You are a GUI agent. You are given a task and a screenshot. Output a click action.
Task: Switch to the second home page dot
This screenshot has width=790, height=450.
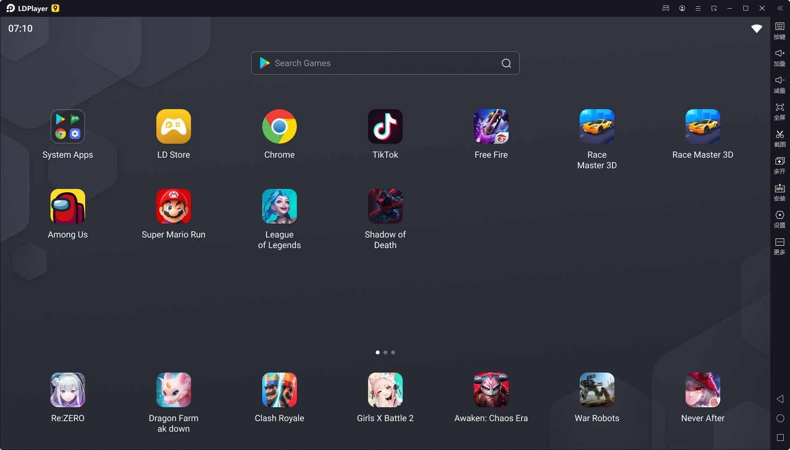(385, 352)
